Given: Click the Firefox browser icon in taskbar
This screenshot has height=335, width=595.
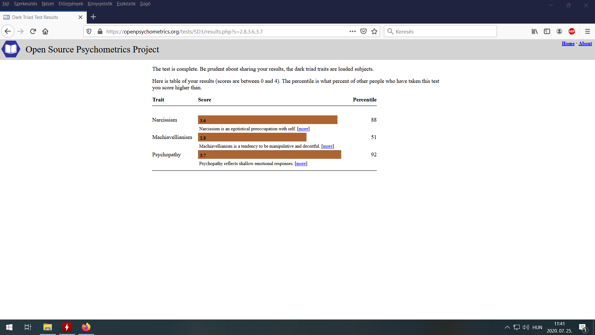Looking at the screenshot, I should [x=86, y=327].
